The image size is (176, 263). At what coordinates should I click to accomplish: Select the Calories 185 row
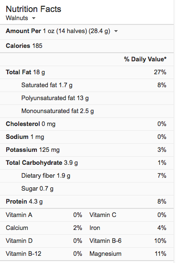pos(87,46)
